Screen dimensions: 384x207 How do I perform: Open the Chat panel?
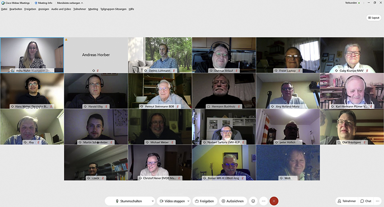366,201
